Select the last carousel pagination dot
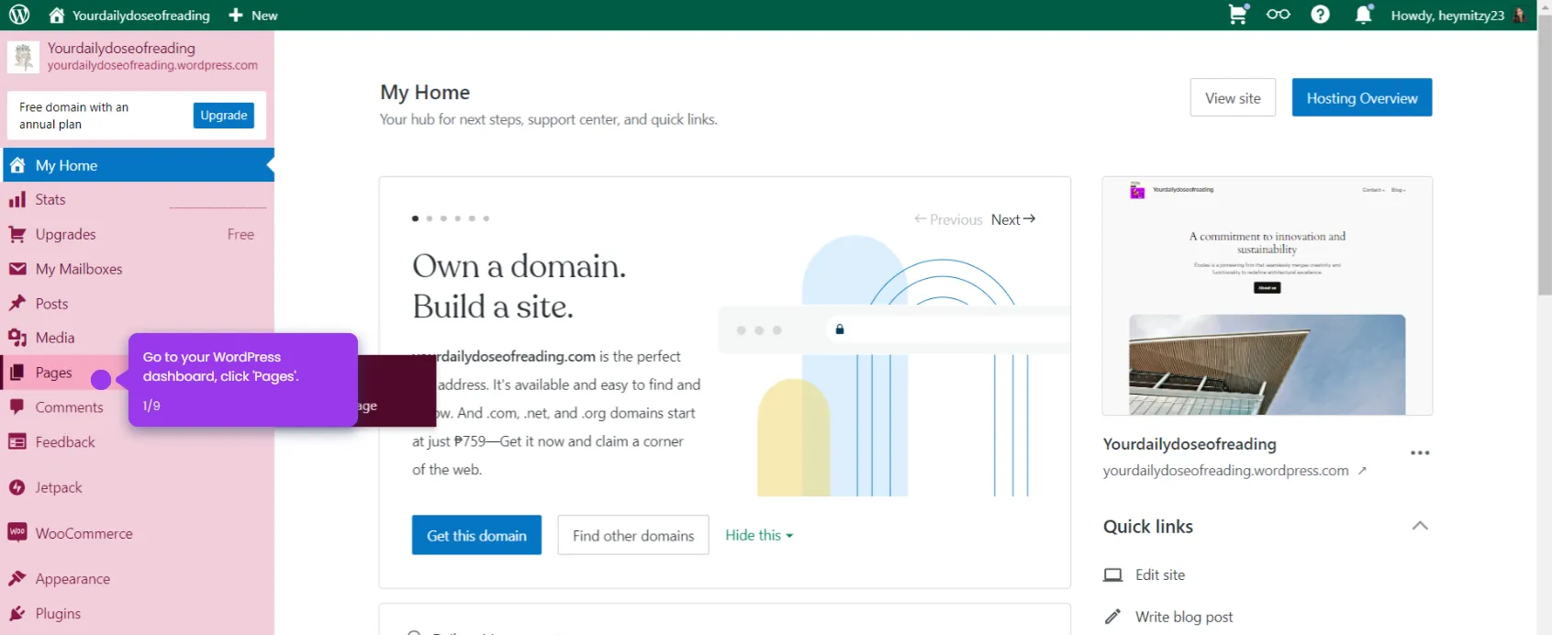This screenshot has height=635, width=1552. point(486,218)
